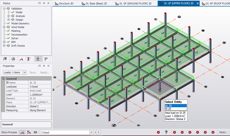Open the Loads: 1 items dropdown
The height and width of the screenshot is (136, 230).
[x=24, y=72]
